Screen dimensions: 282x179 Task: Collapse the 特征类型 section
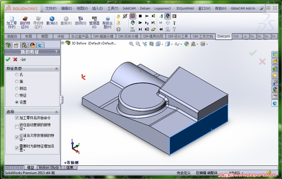click(x=56, y=68)
